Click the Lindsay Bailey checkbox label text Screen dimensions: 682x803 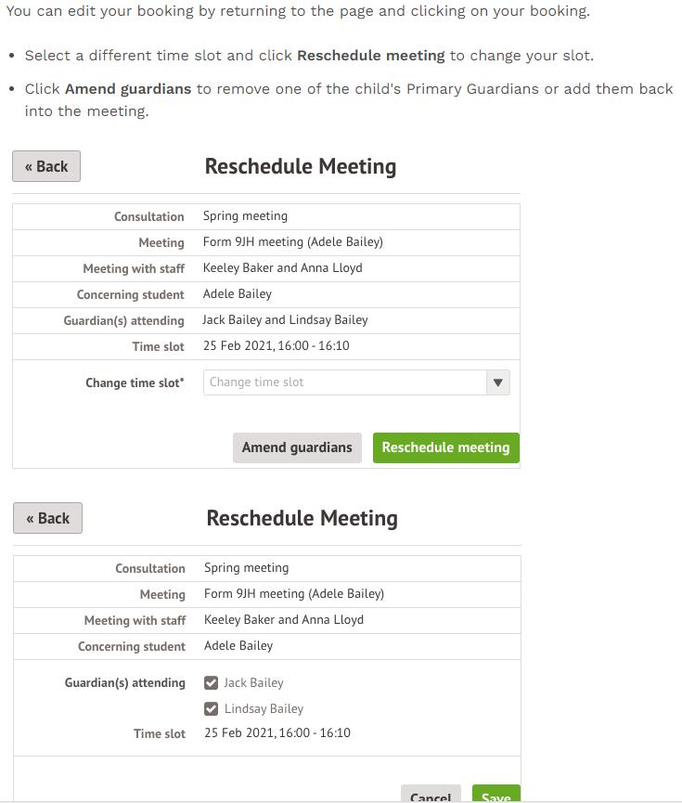coord(264,709)
